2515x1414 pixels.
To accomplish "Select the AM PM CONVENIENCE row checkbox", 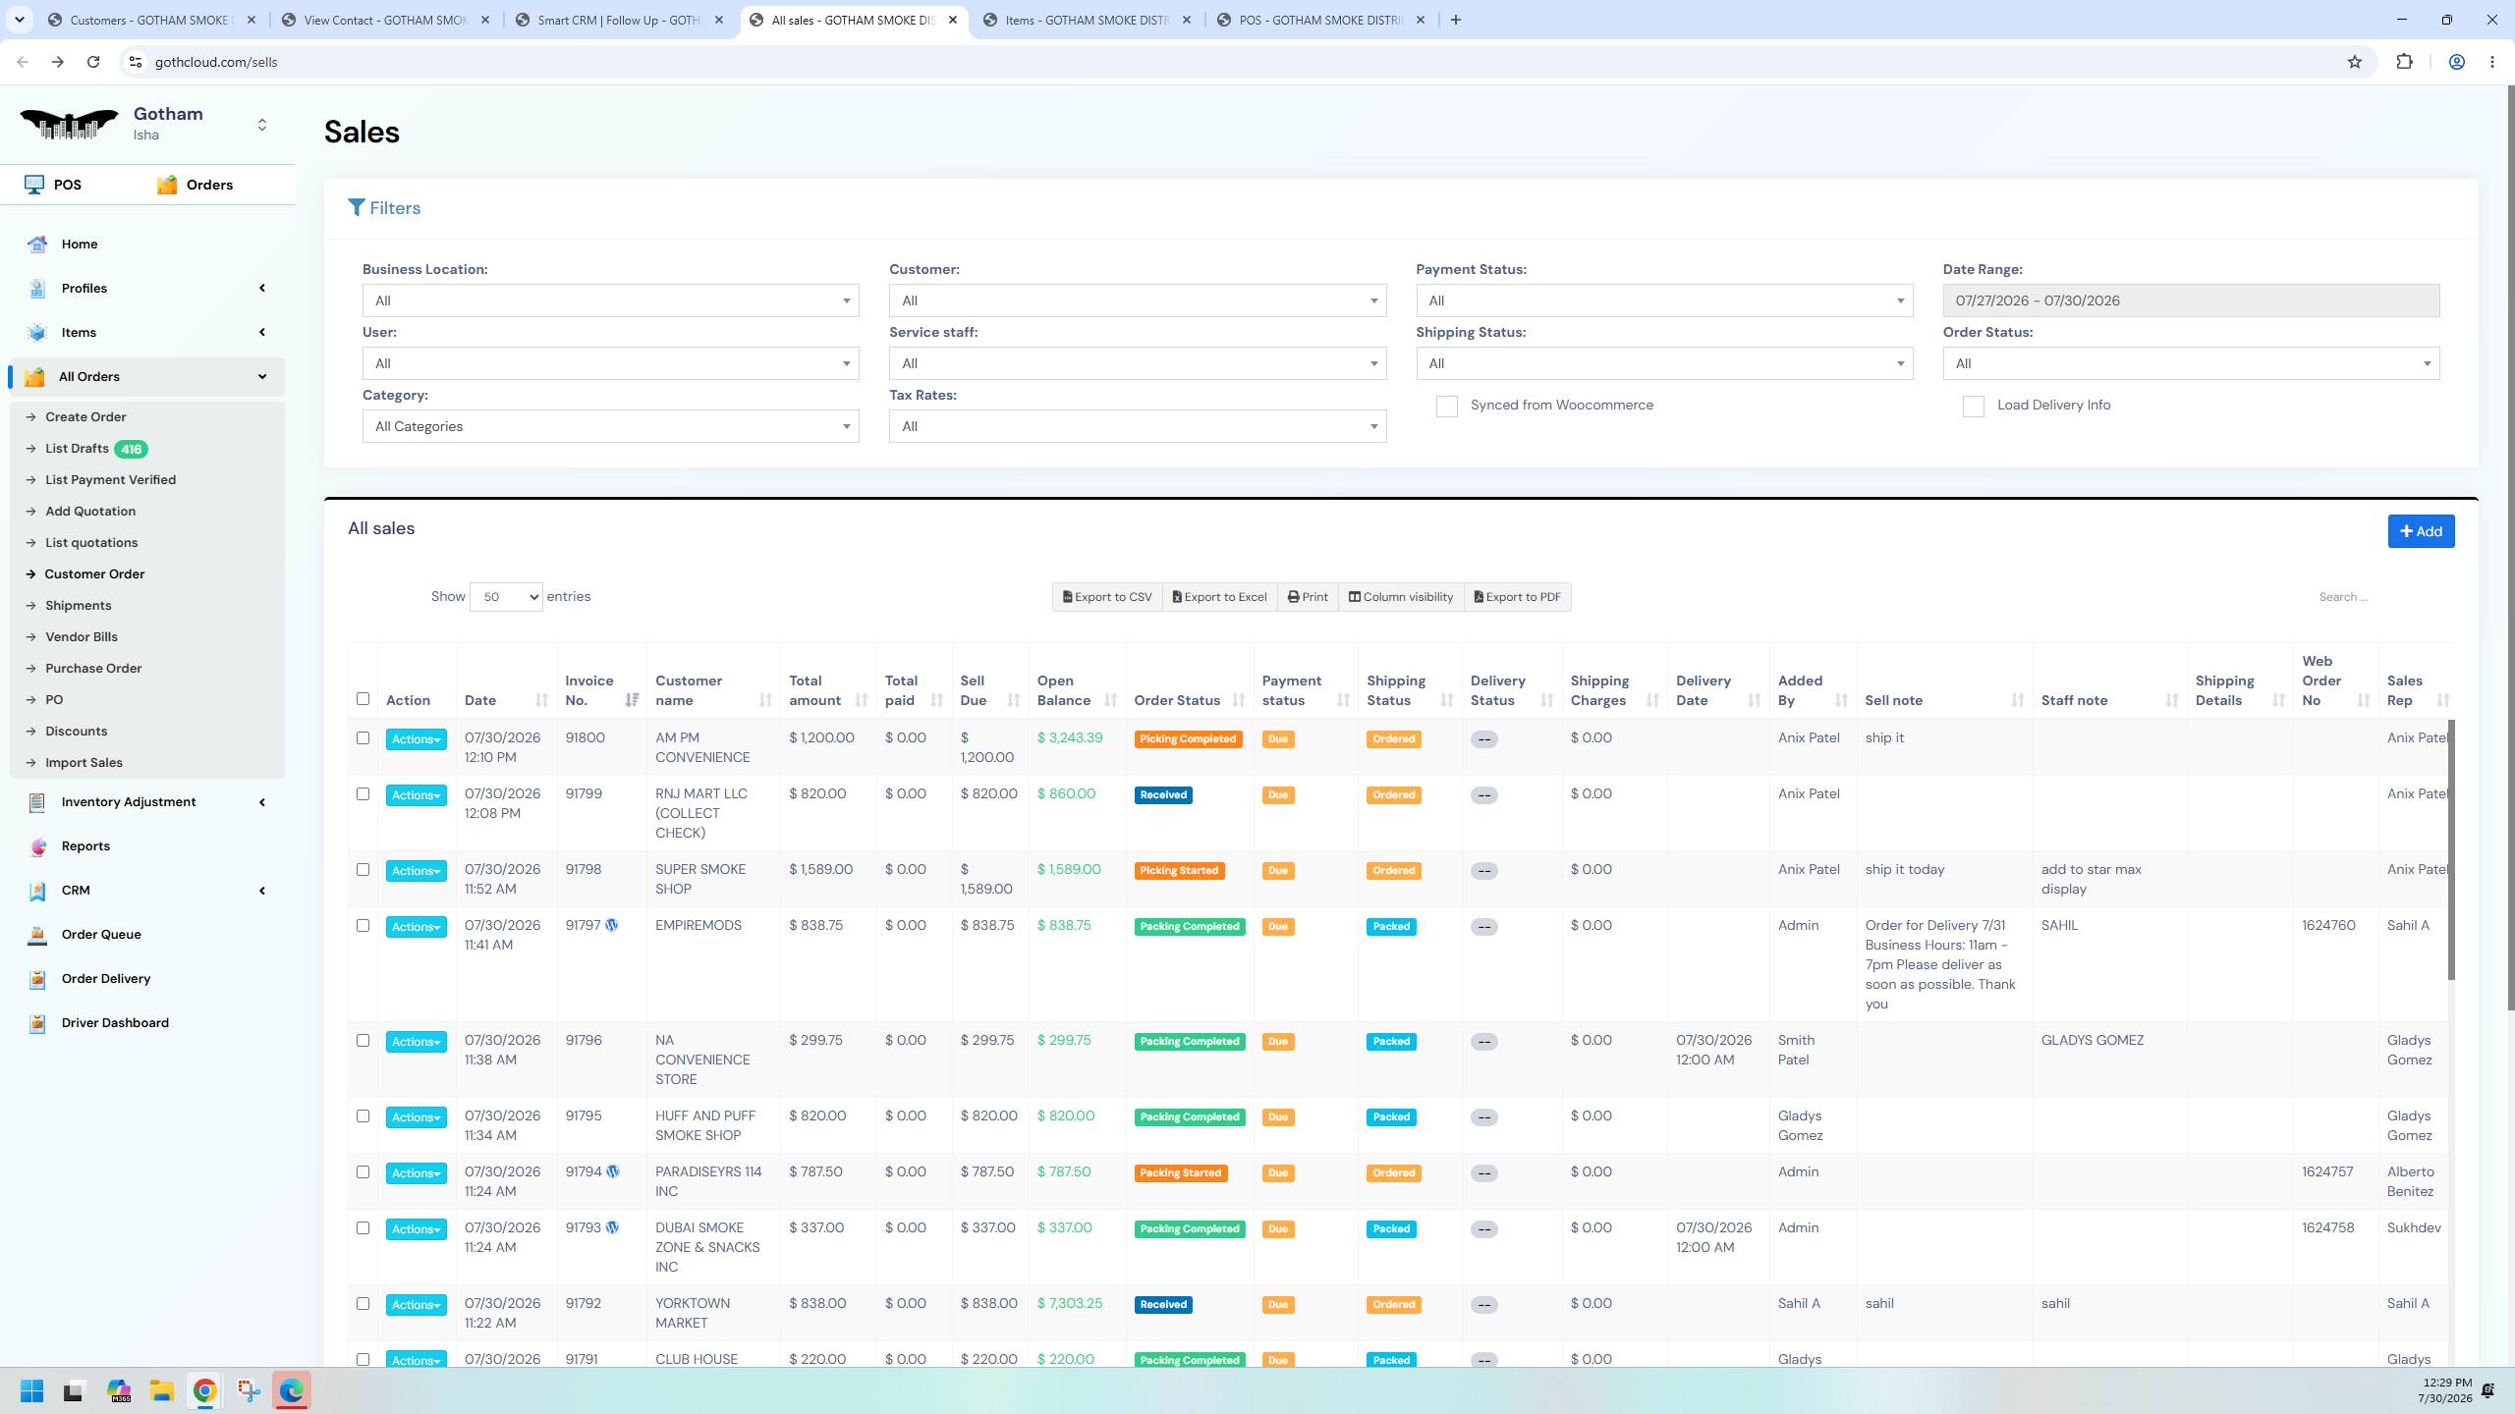I will pos(363,738).
